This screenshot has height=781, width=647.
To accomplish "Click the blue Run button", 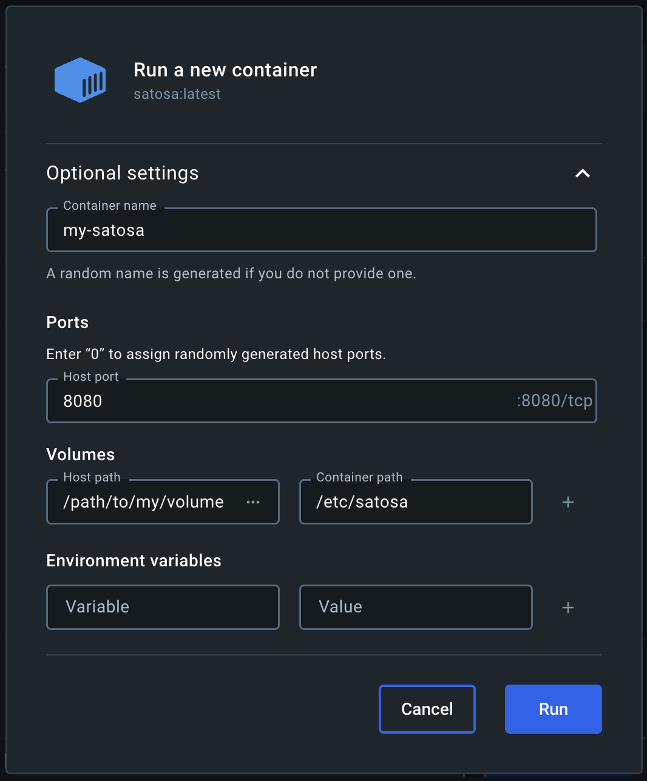I will click(x=554, y=709).
